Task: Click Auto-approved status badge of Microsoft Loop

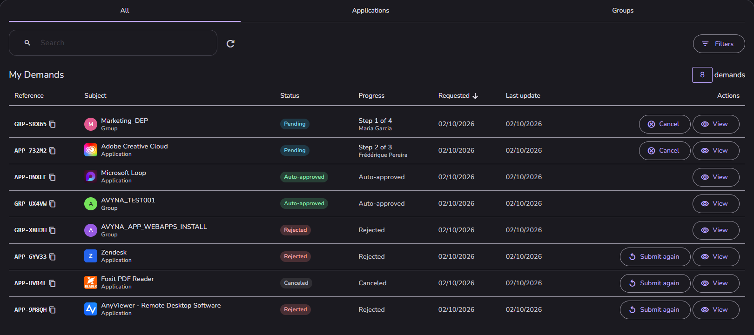Action: (304, 177)
